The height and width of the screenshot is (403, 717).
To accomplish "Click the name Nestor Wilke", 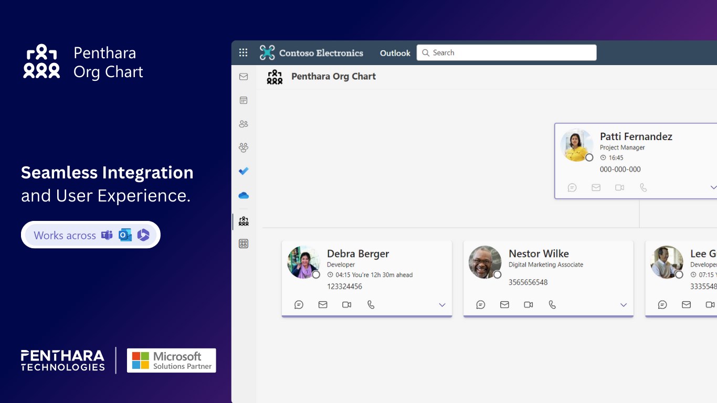I will pyautogui.click(x=539, y=253).
